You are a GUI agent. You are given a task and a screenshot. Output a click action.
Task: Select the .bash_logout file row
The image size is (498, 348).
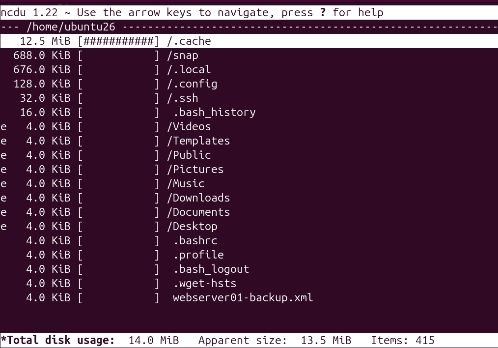[x=249, y=269]
